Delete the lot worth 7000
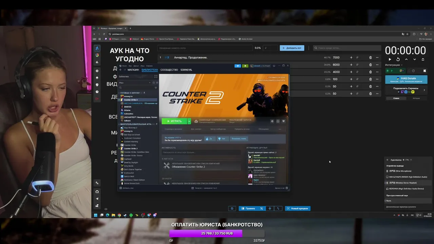 tap(370, 58)
